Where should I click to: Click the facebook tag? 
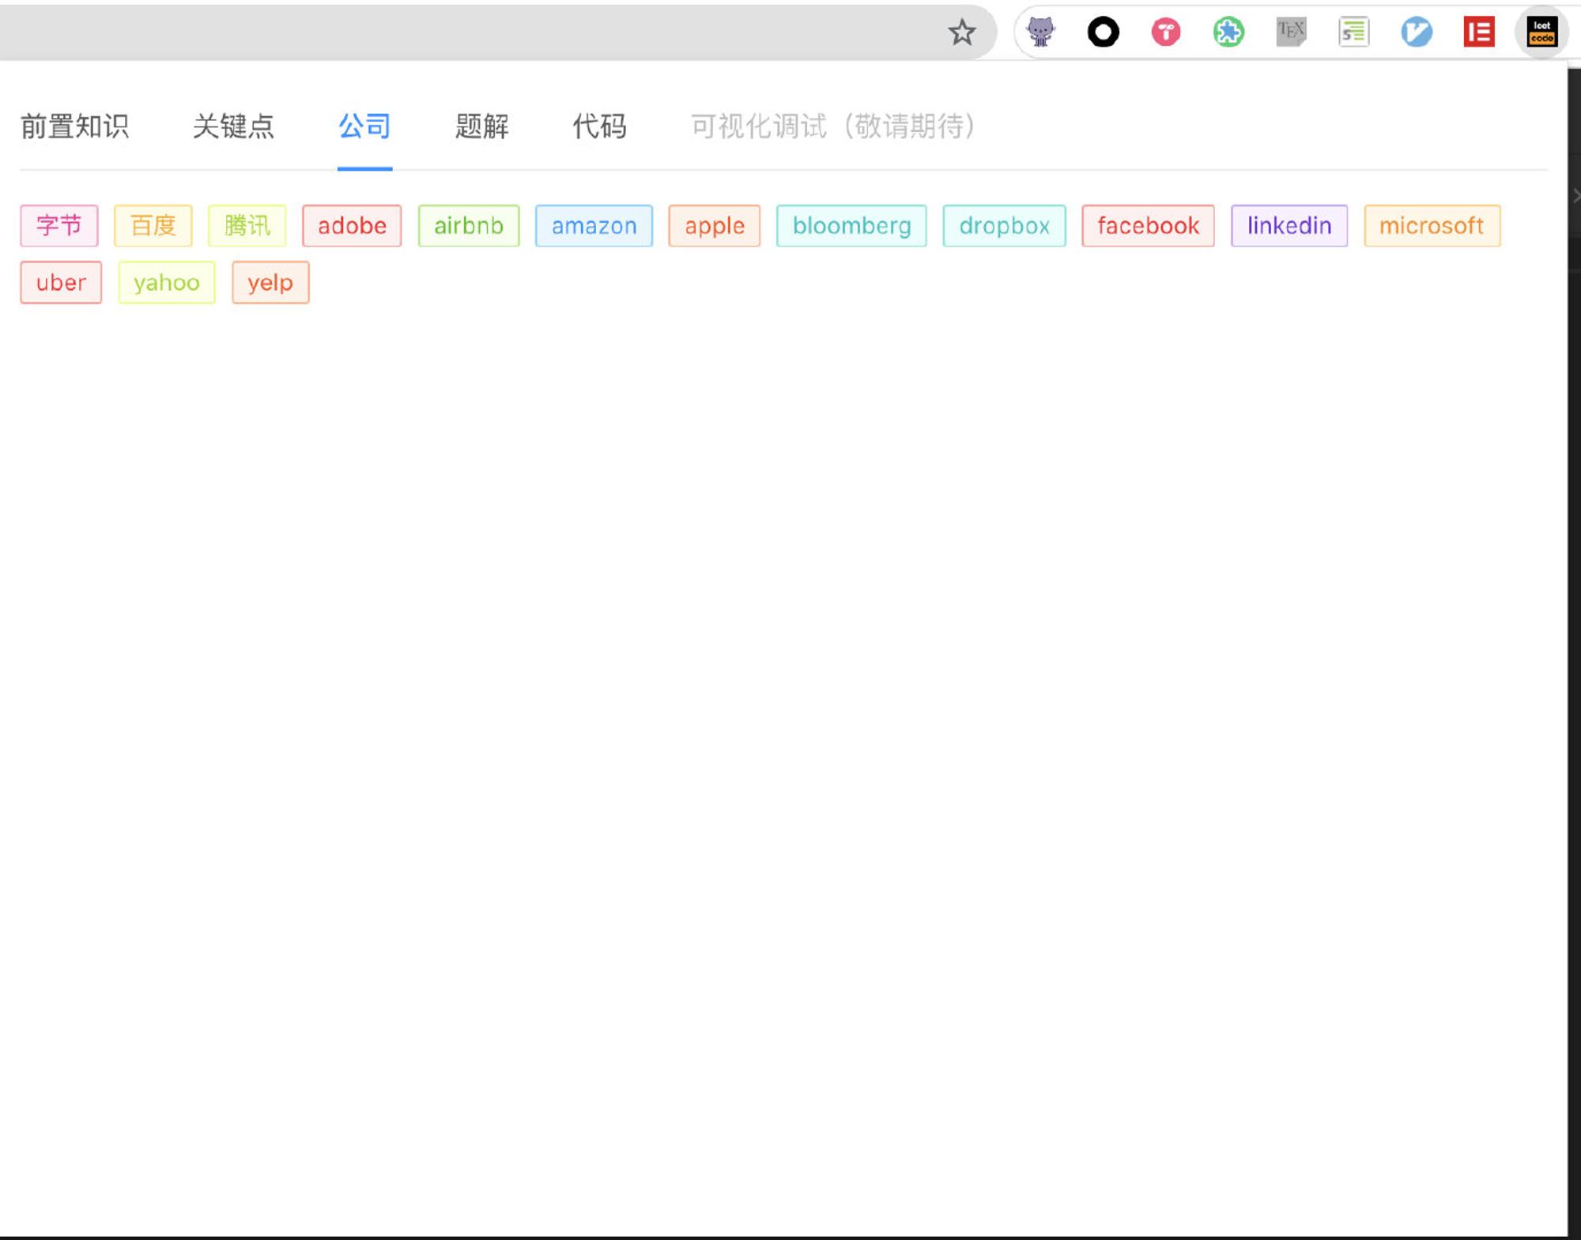coord(1148,226)
